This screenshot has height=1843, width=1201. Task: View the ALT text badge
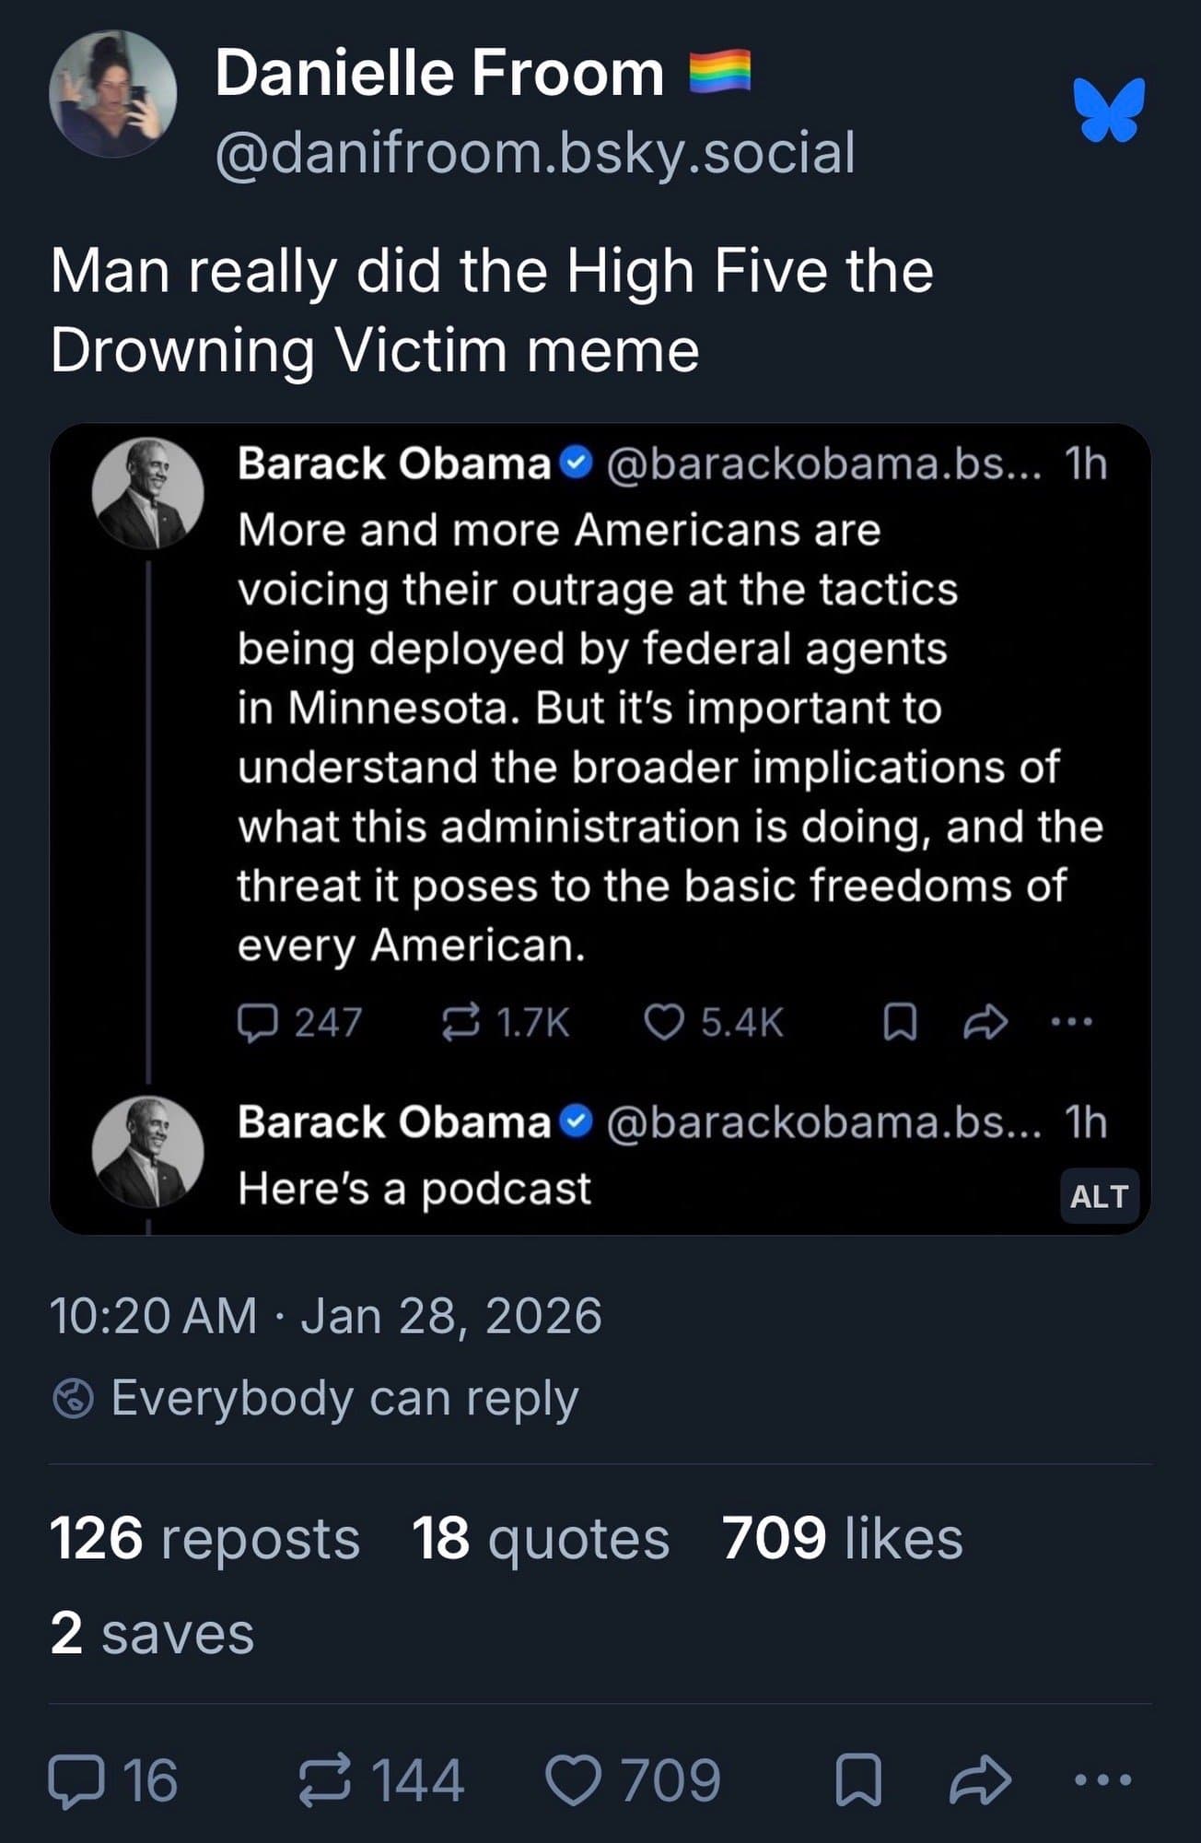tap(1099, 1196)
